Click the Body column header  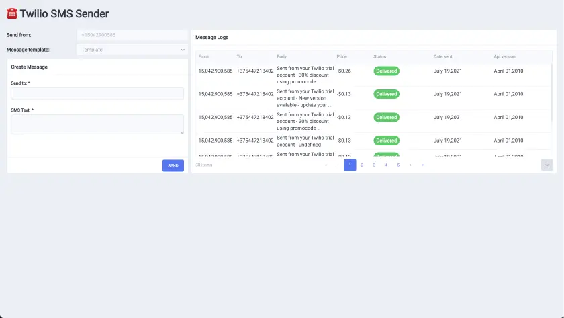point(281,57)
